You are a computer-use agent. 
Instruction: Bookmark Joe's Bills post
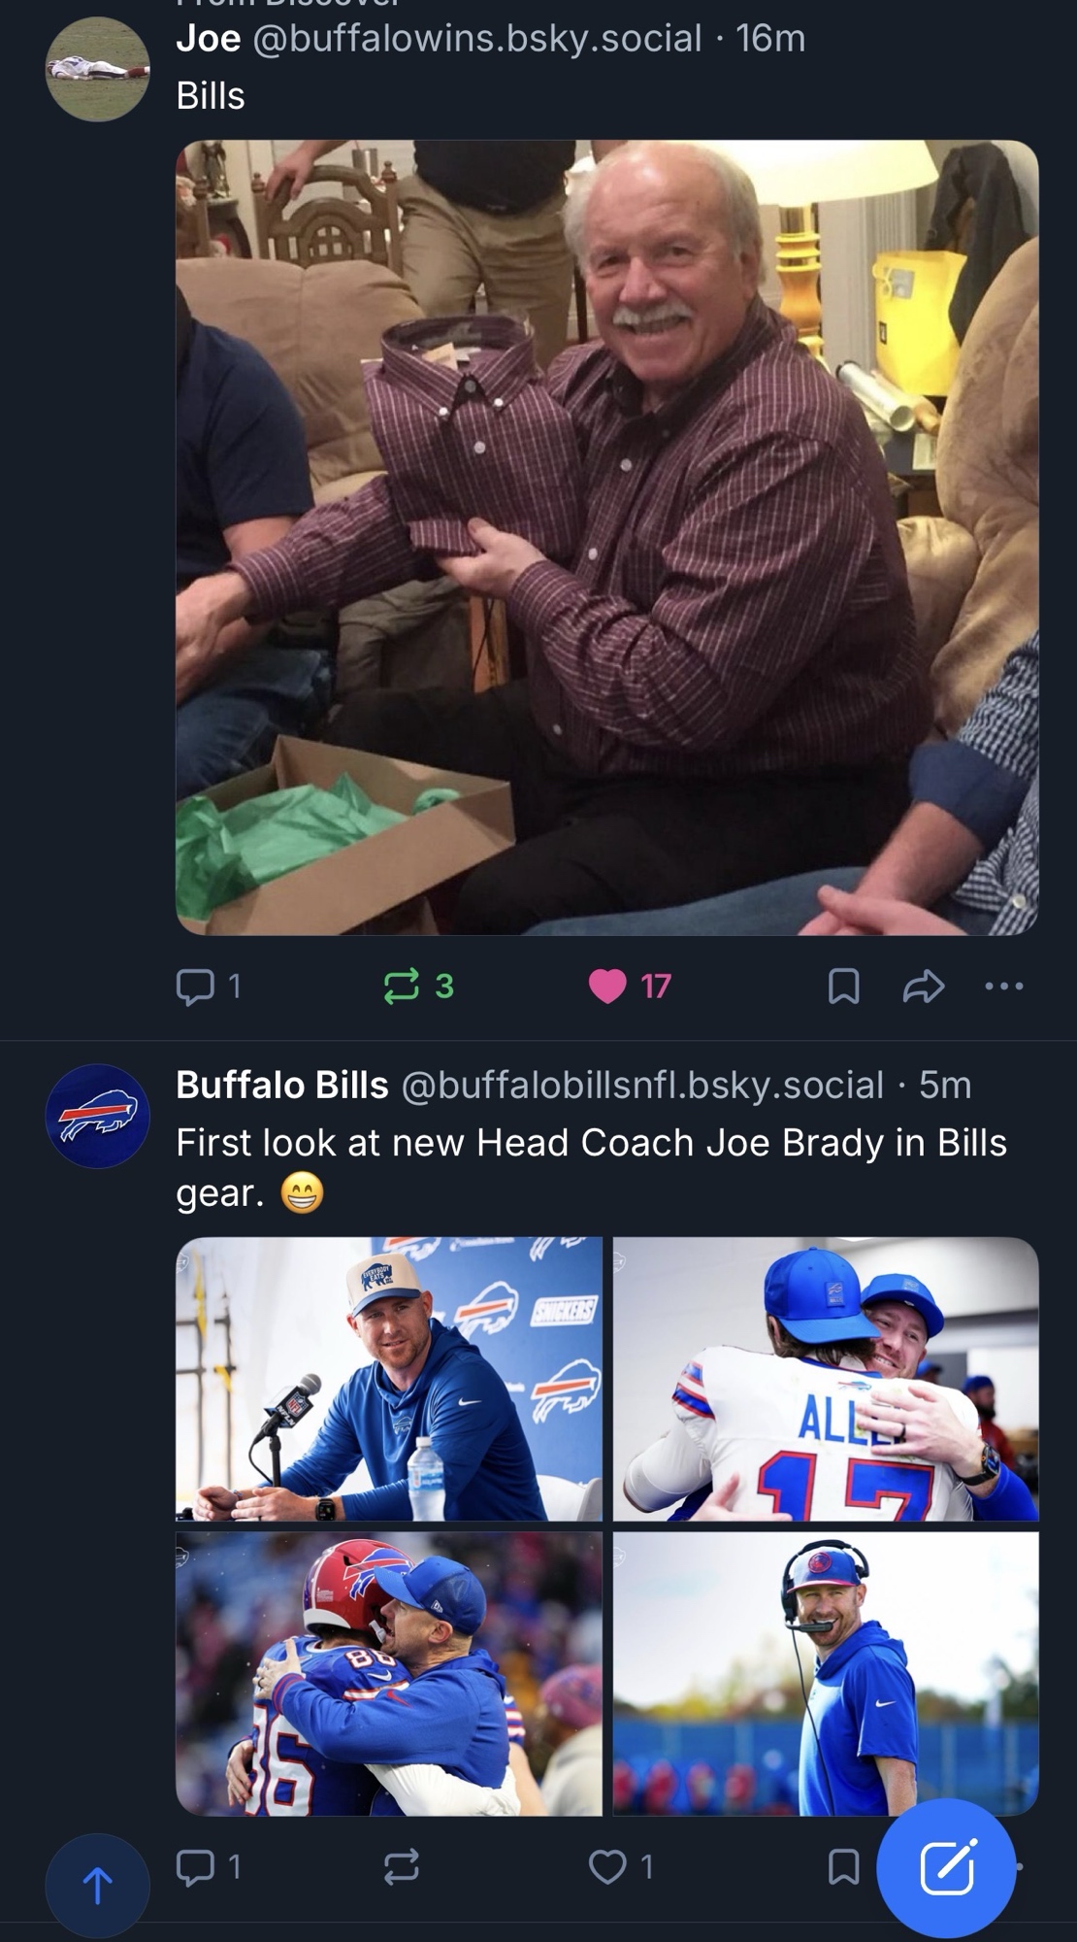pos(843,987)
